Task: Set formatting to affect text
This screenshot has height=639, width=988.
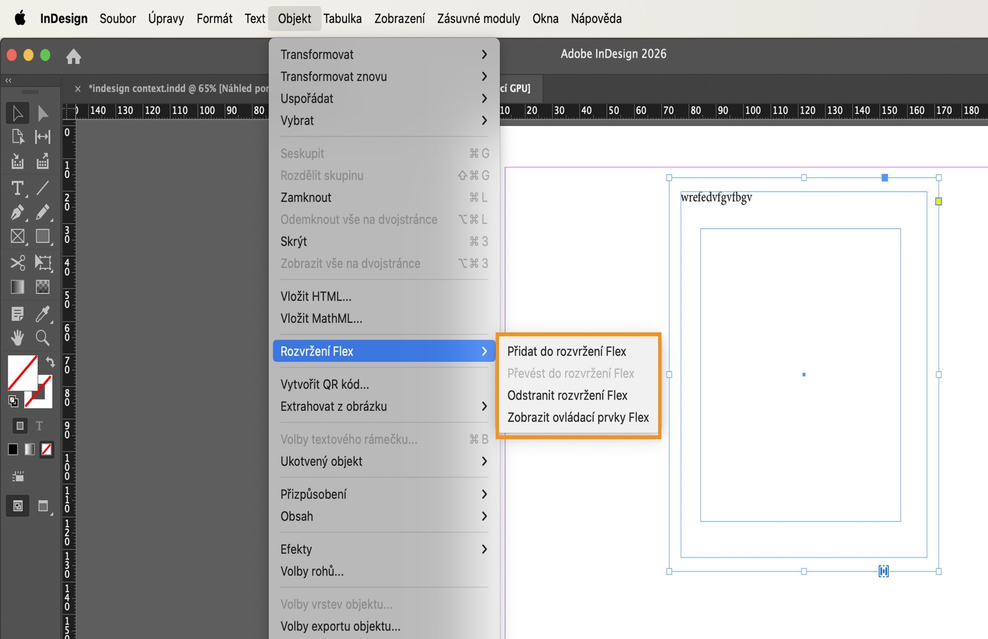Action: click(x=39, y=425)
